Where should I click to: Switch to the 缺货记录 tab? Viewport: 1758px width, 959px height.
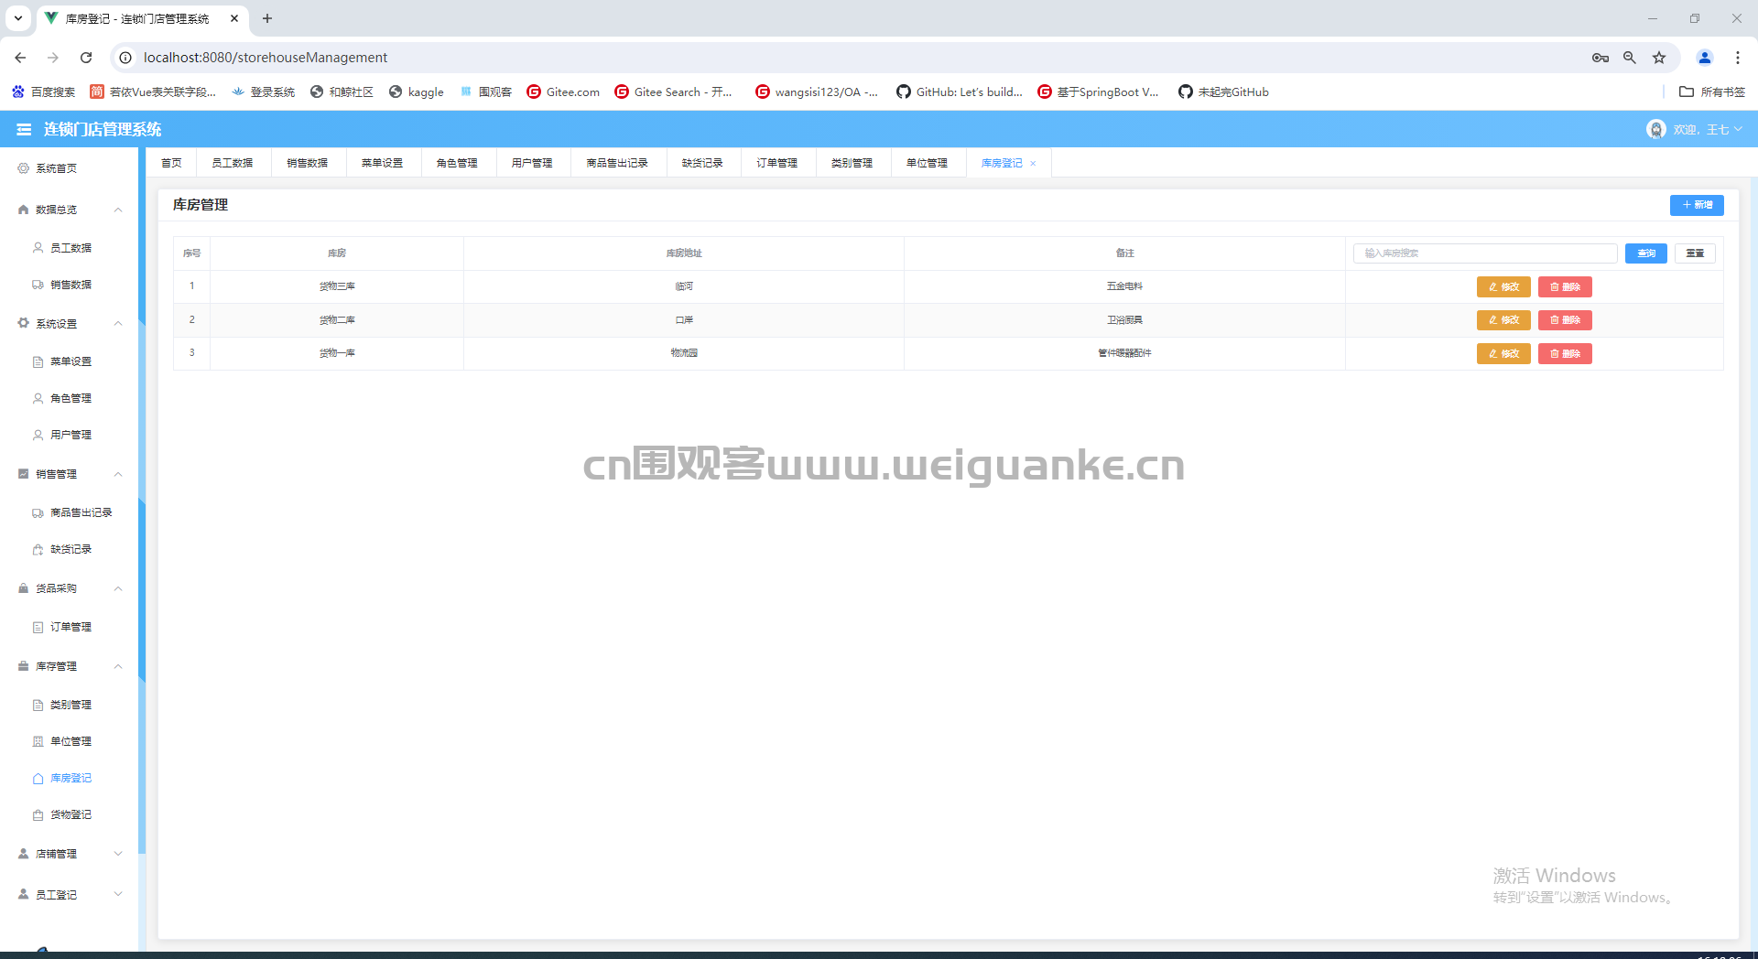point(703,163)
